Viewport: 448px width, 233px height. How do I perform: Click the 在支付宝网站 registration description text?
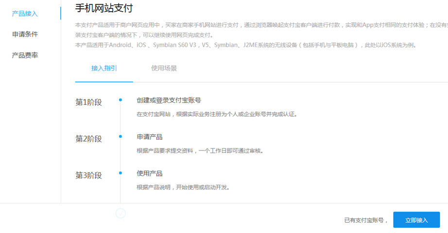pos(216,115)
